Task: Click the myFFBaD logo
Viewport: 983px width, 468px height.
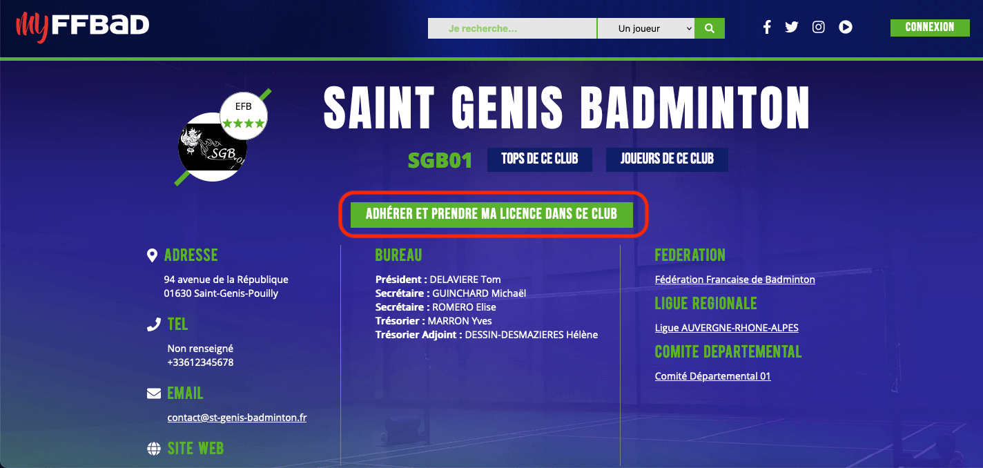Action: pos(83,27)
